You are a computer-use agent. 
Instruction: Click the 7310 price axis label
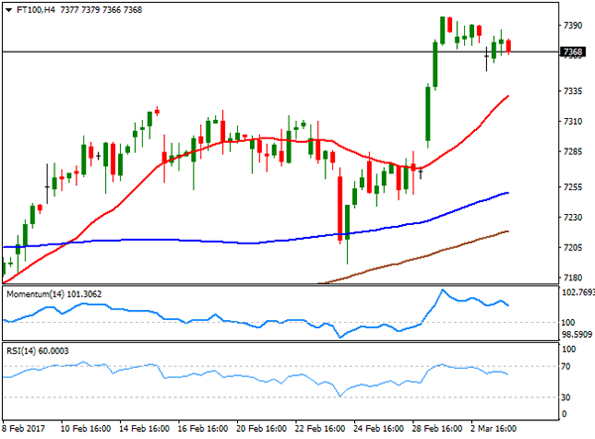point(572,121)
